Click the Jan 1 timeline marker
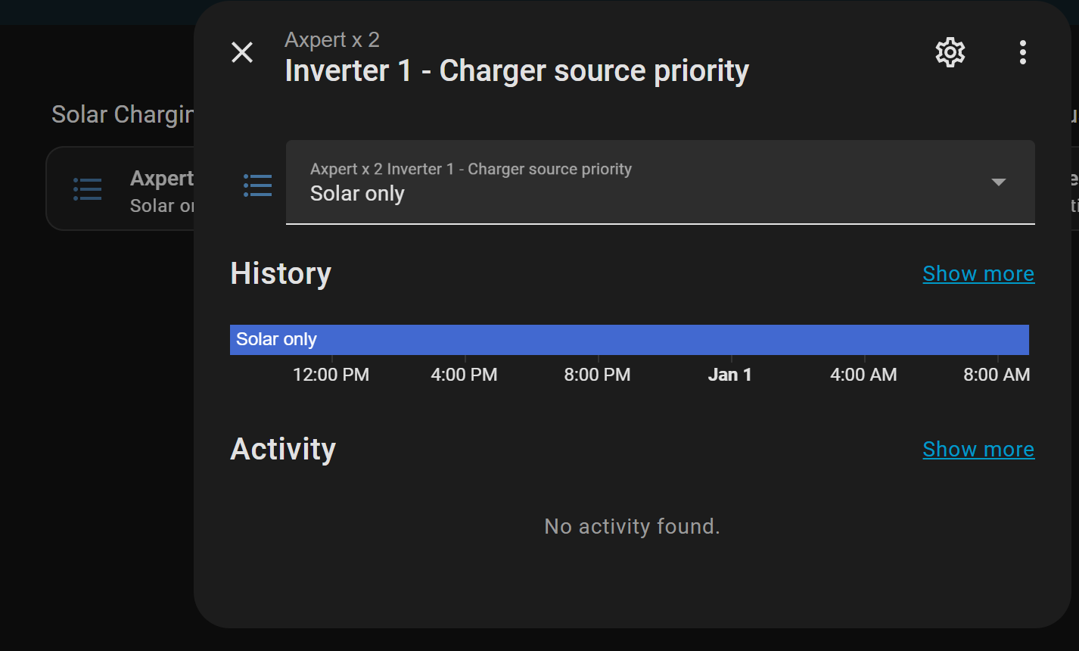 coord(729,375)
